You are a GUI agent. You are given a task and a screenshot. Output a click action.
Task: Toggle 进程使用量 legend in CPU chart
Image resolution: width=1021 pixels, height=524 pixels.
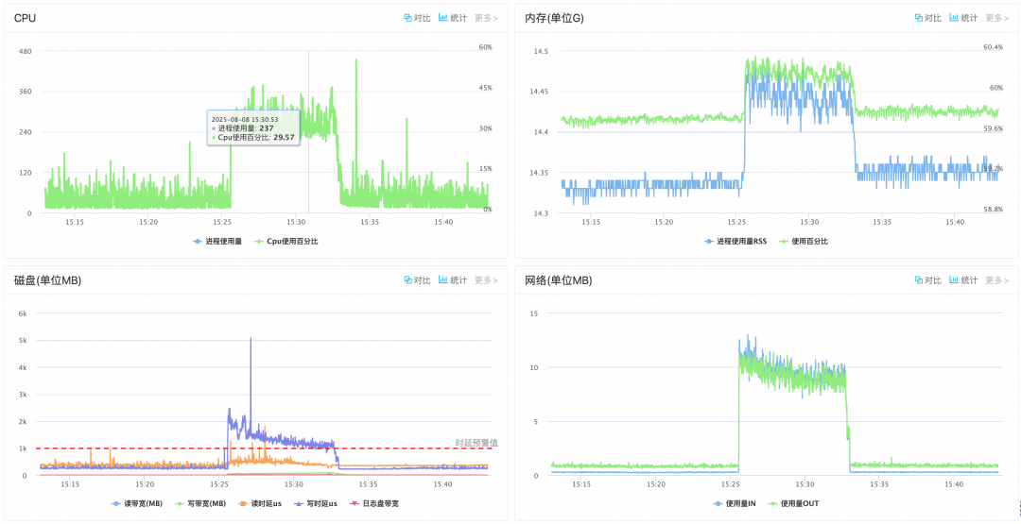217,241
